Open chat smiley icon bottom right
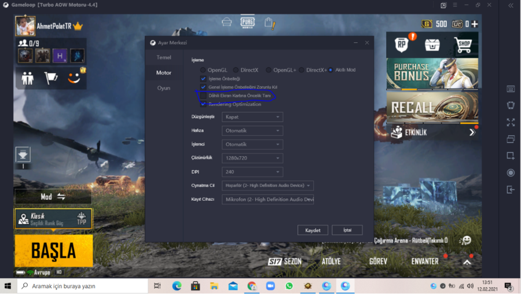521x294 pixels. pyautogui.click(x=465, y=240)
